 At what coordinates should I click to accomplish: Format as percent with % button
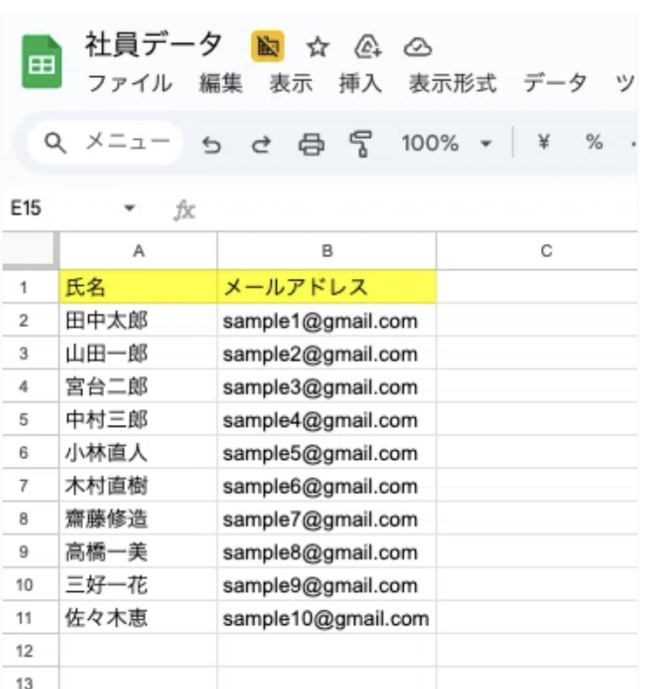click(x=594, y=142)
